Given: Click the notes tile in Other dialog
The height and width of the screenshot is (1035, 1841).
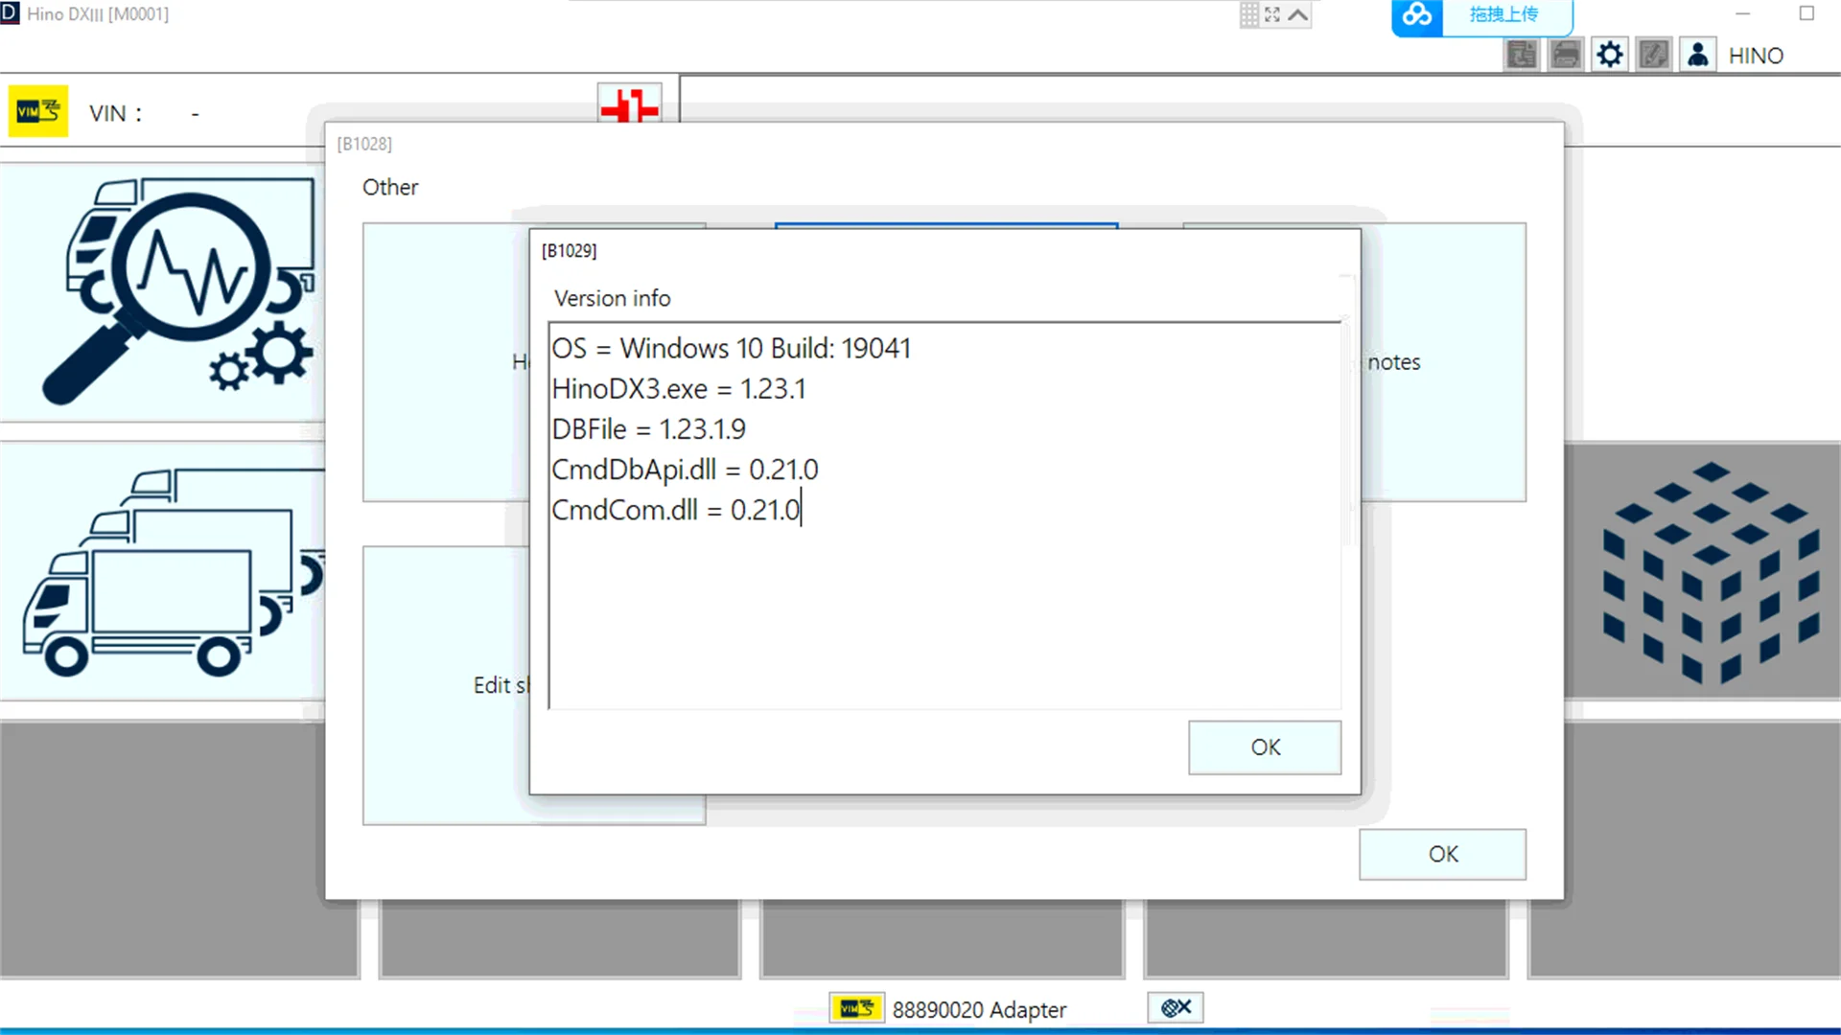Looking at the screenshot, I should click(x=1444, y=362).
